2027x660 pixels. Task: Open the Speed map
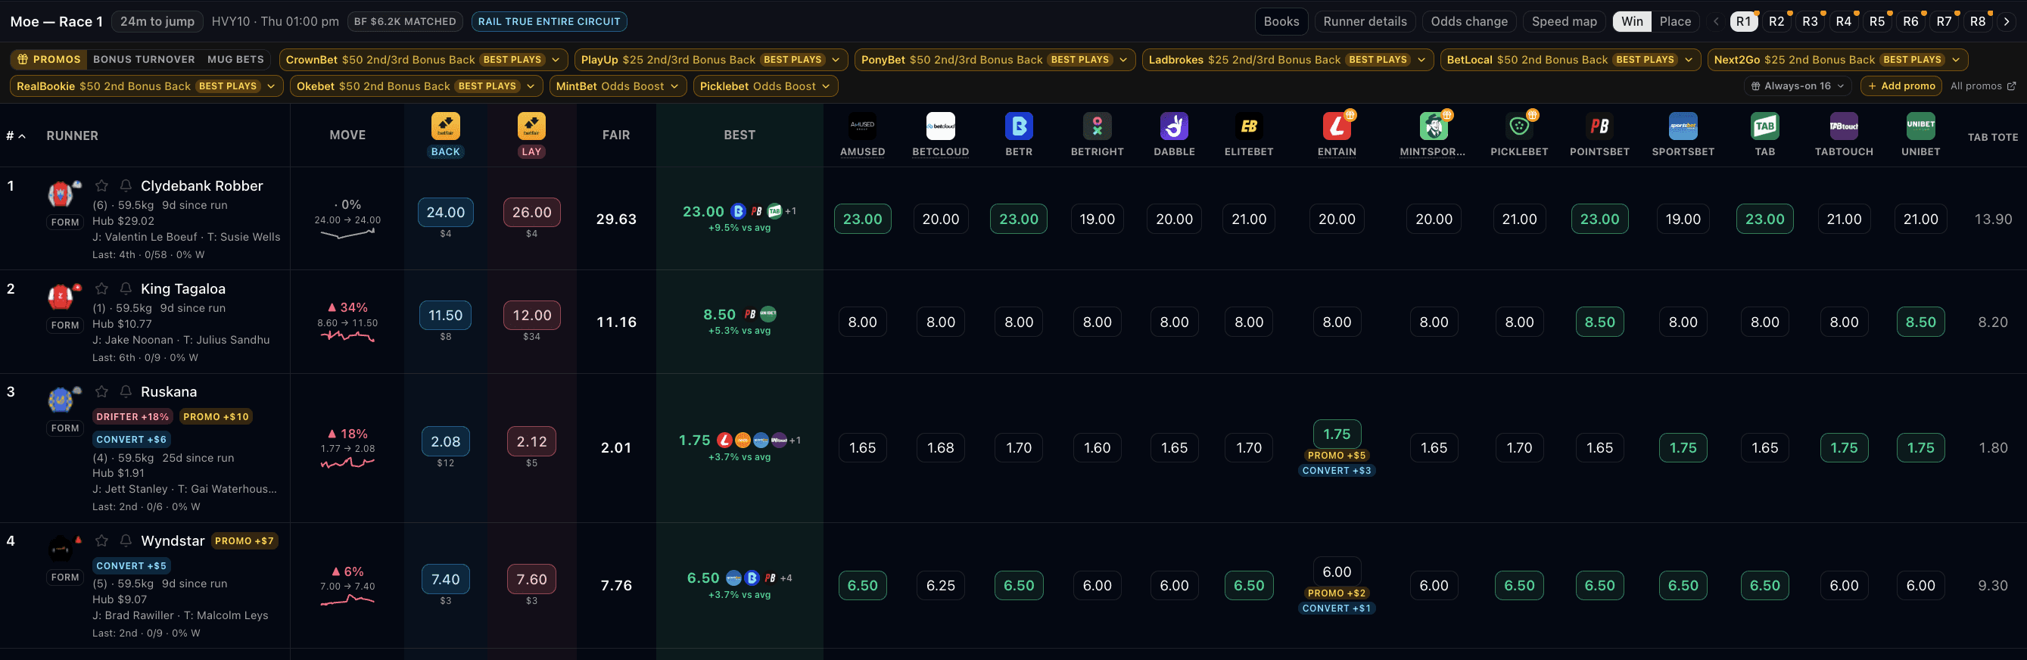1565,21
